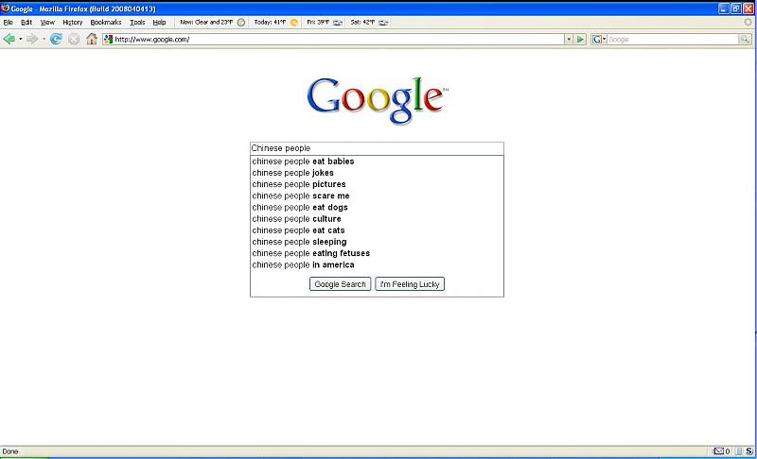
Task: Click the search bar magnifier icon
Action: (745, 40)
